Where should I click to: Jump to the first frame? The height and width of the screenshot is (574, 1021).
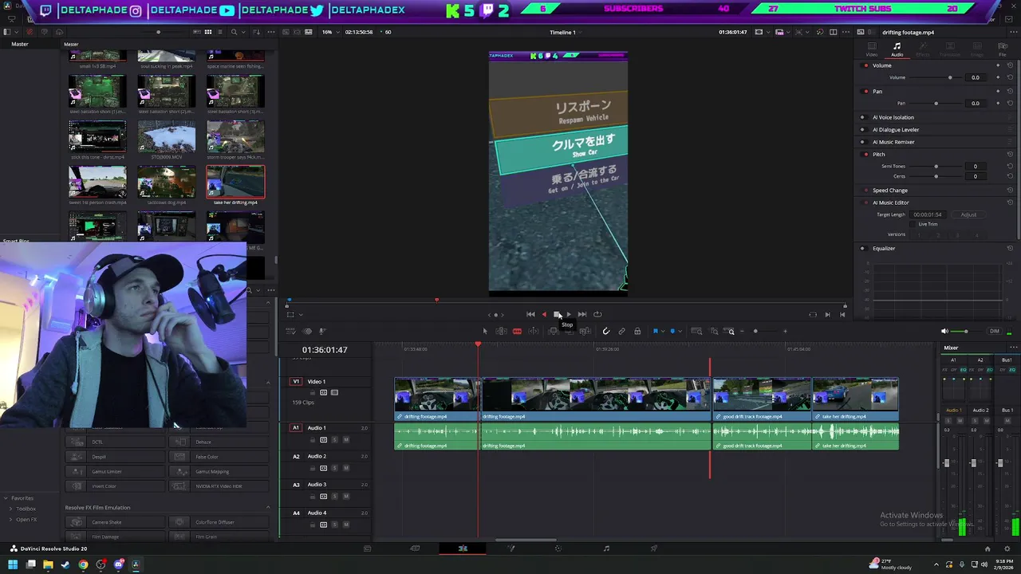click(x=530, y=314)
